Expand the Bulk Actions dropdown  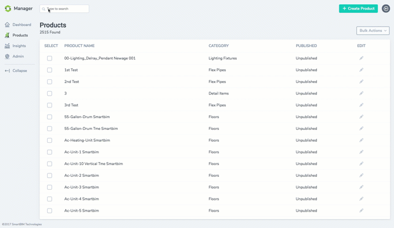(x=373, y=31)
